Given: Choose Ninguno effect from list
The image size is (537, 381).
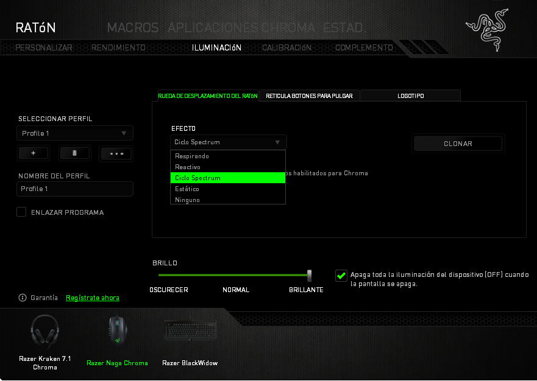Looking at the screenshot, I should click(228, 200).
